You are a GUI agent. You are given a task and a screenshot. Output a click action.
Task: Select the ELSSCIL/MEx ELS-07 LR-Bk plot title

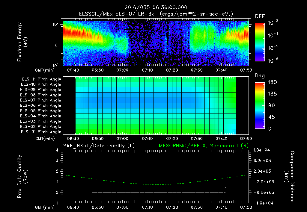click(156, 14)
